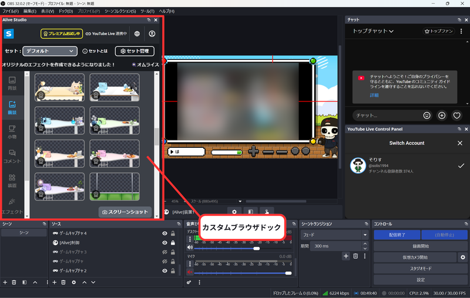Open the フェード transition dropdown

click(x=334, y=235)
